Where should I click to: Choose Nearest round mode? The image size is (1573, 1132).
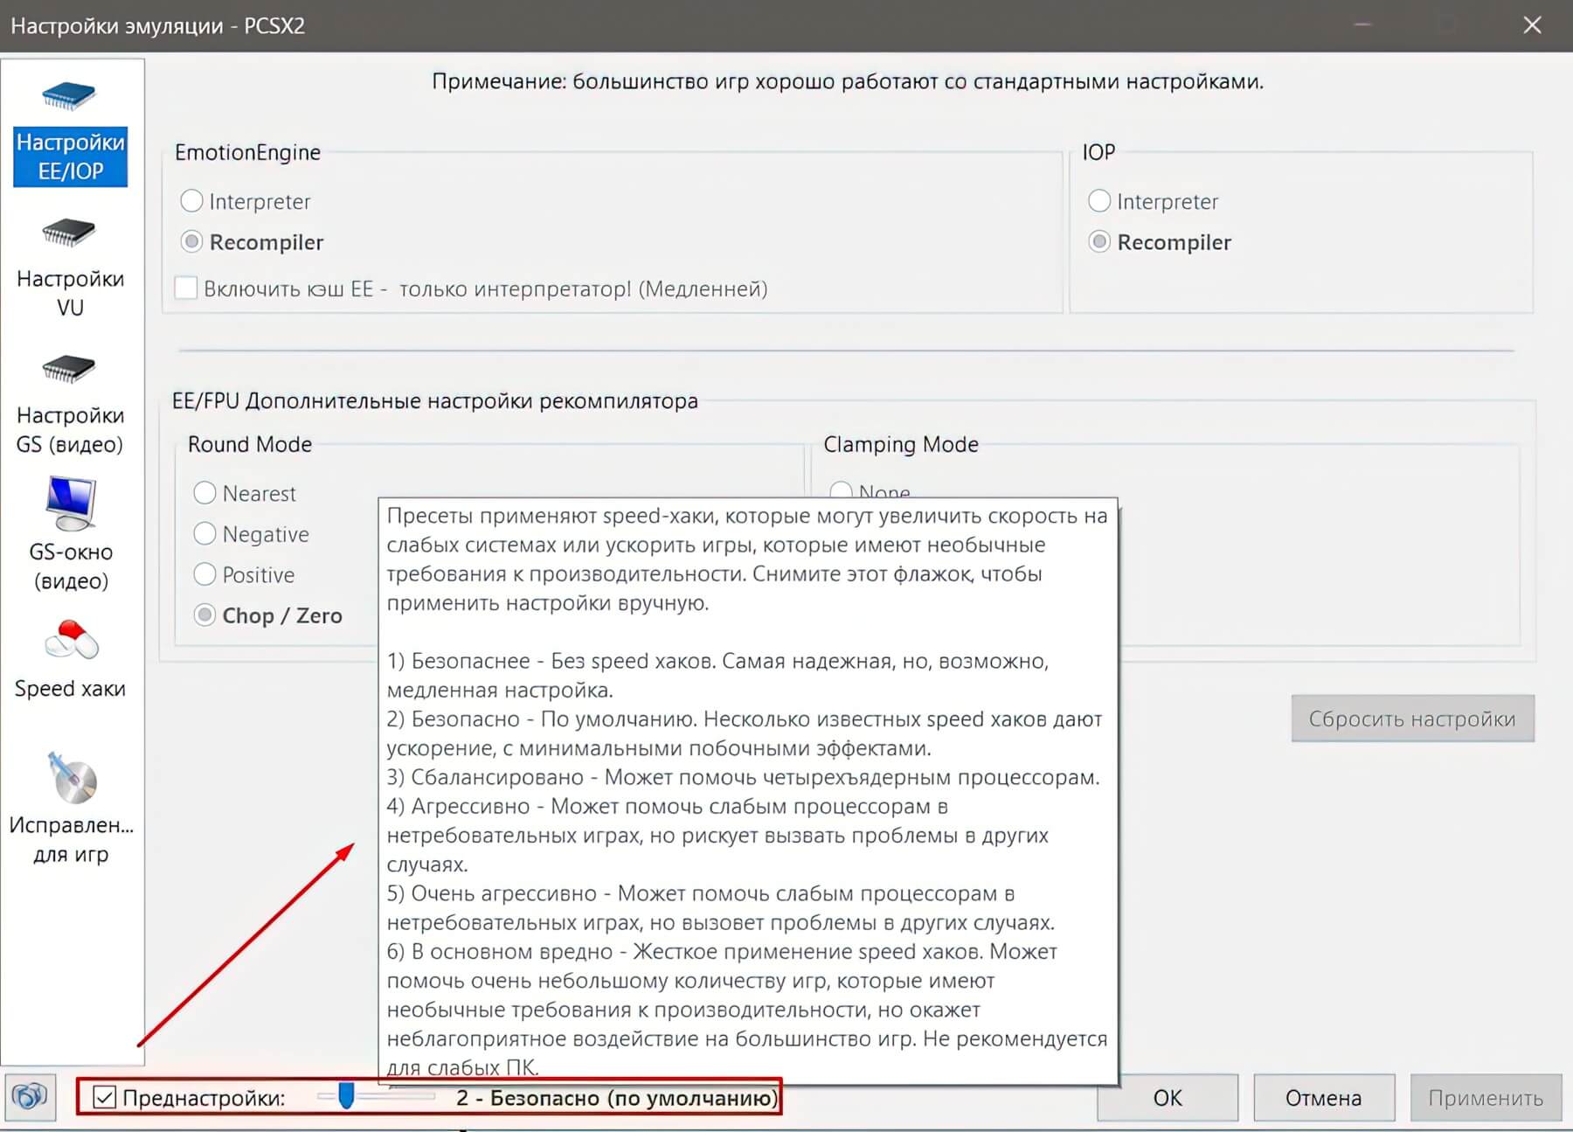204,493
